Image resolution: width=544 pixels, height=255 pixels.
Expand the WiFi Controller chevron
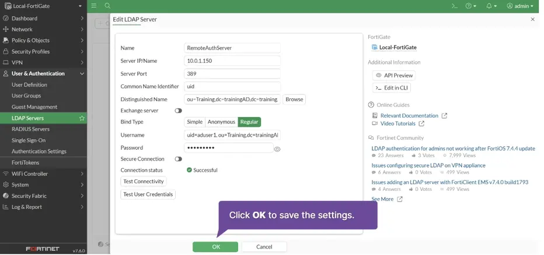coord(82,173)
